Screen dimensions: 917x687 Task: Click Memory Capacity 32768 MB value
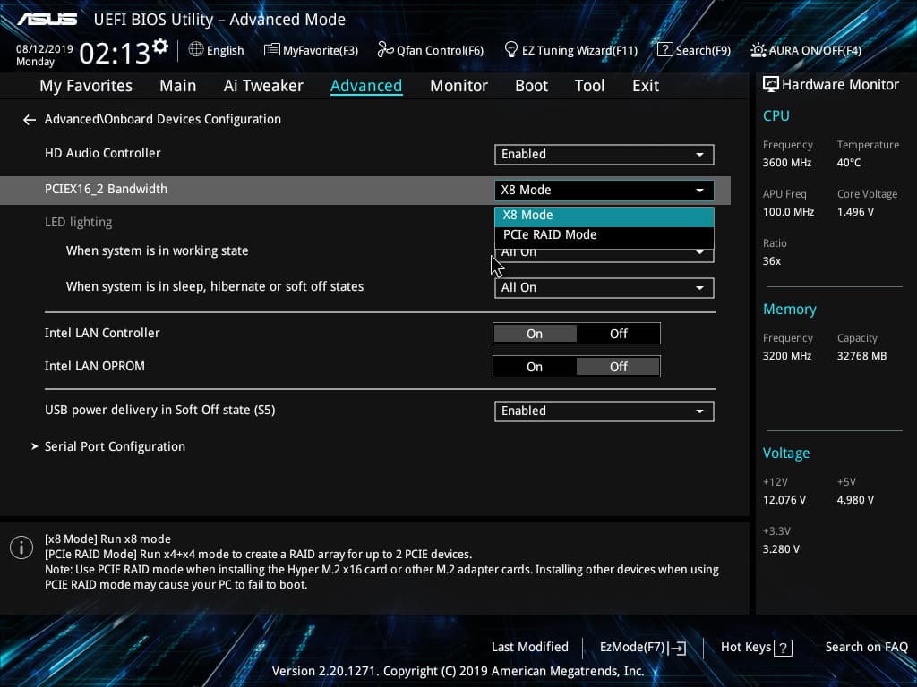click(861, 356)
